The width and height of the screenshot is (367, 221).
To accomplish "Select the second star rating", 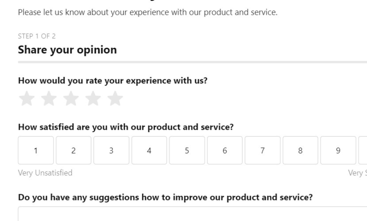I will pos(49,99).
